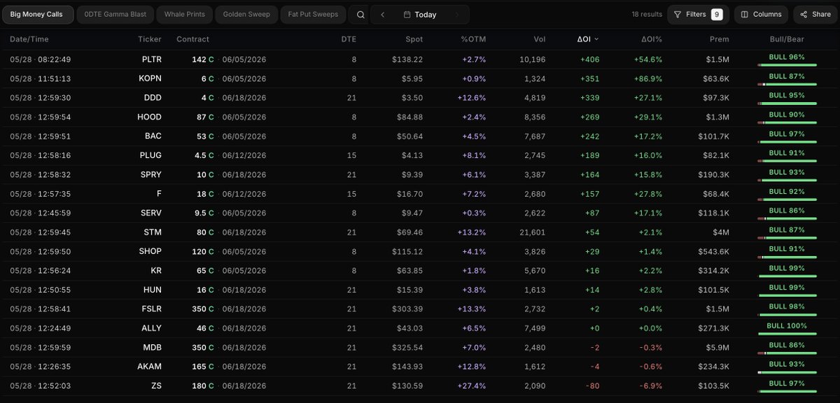
Task: Click the 142 C contract for PLTR
Action: [x=203, y=59]
